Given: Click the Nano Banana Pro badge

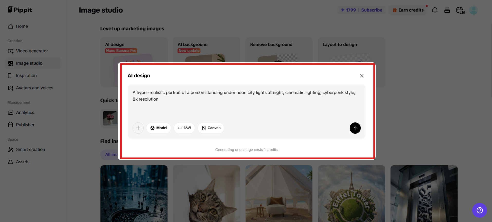Looking at the screenshot, I should [x=121, y=51].
